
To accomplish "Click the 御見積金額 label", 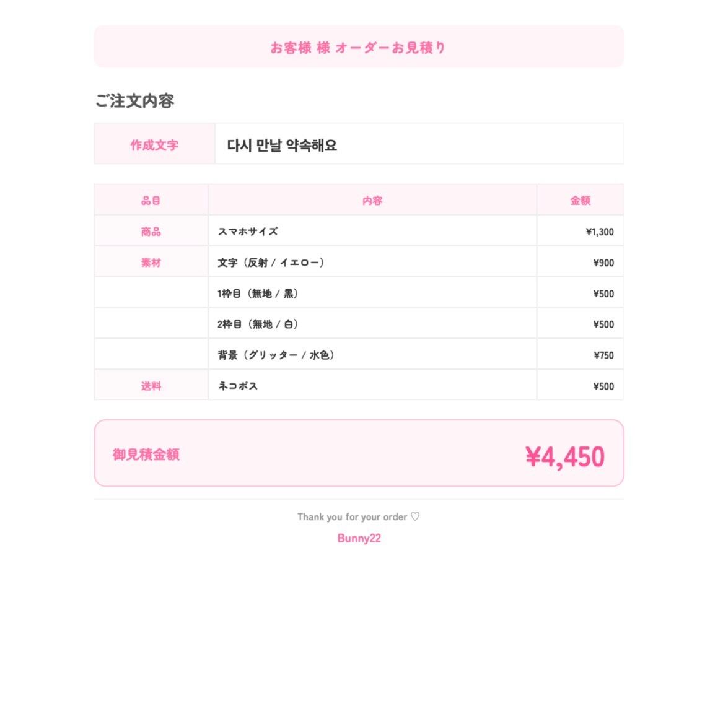I will (x=146, y=455).
